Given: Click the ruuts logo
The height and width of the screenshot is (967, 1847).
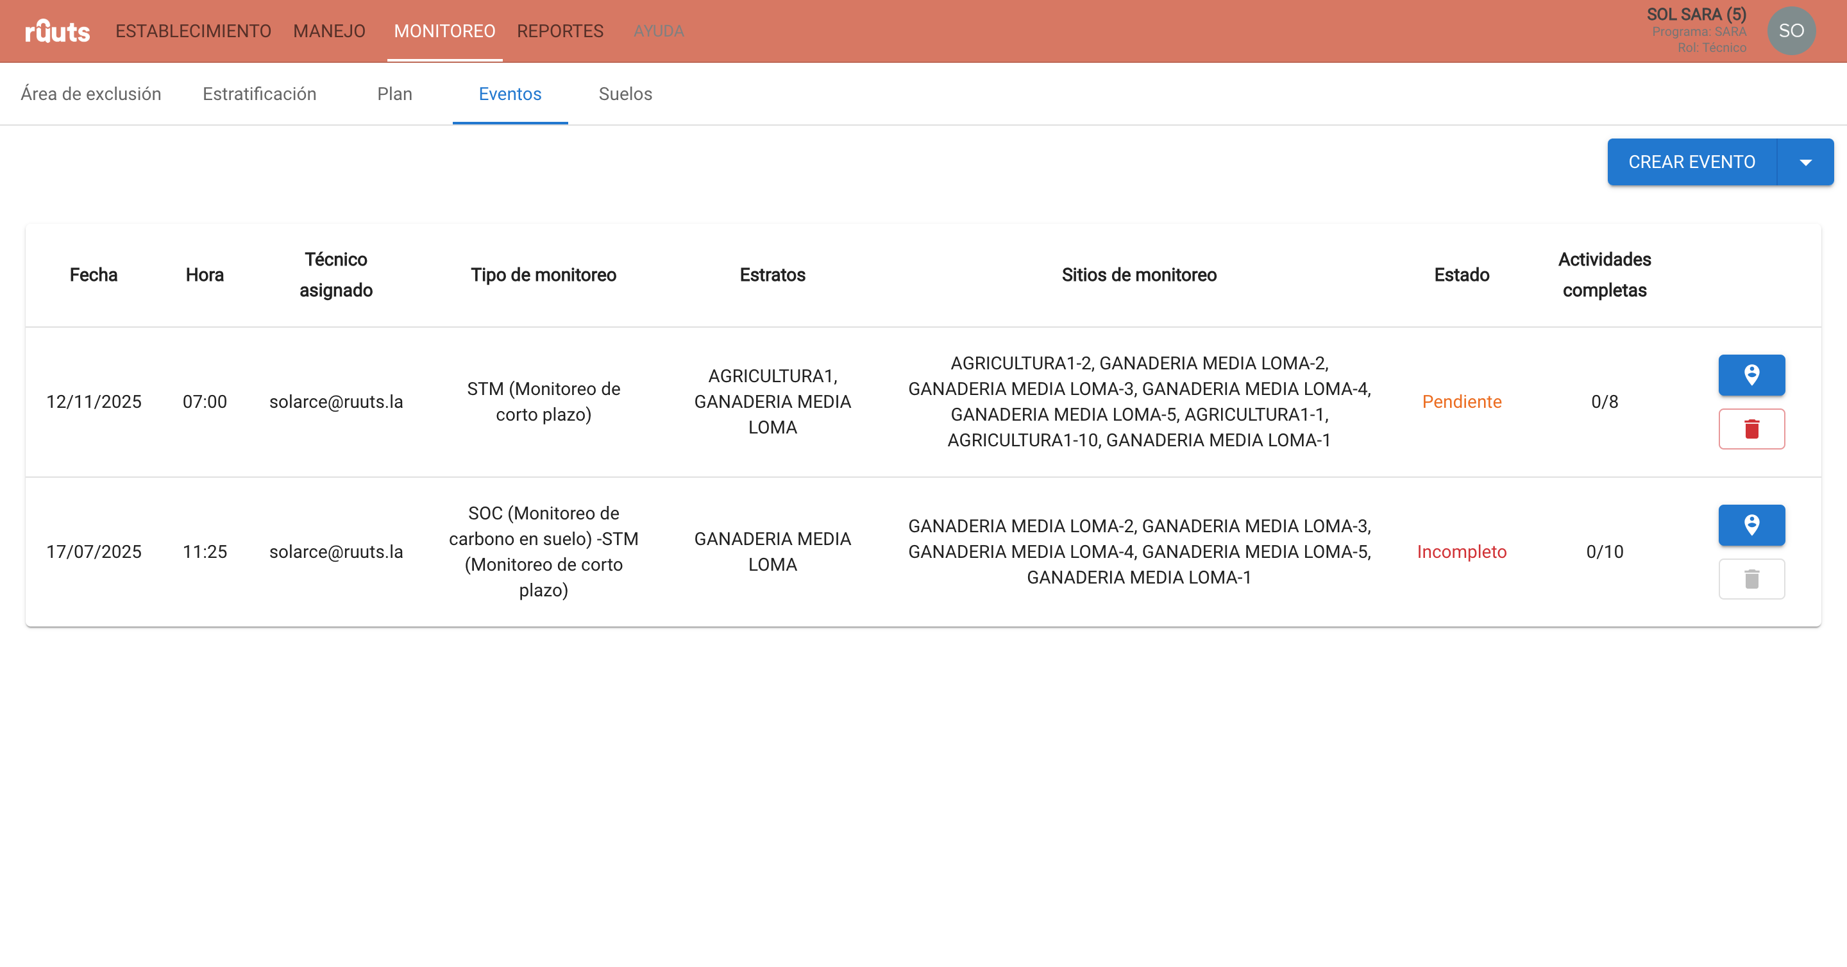Looking at the screenshot, I should click(x=57, y=31).
